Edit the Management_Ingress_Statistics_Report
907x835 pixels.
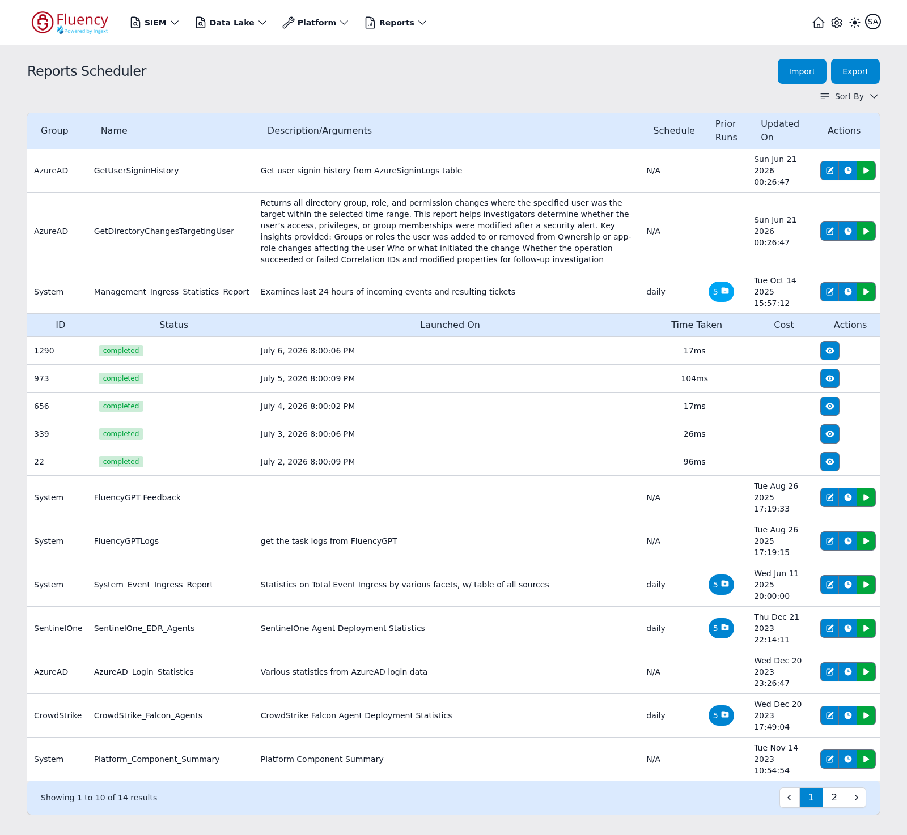point(829,292)
